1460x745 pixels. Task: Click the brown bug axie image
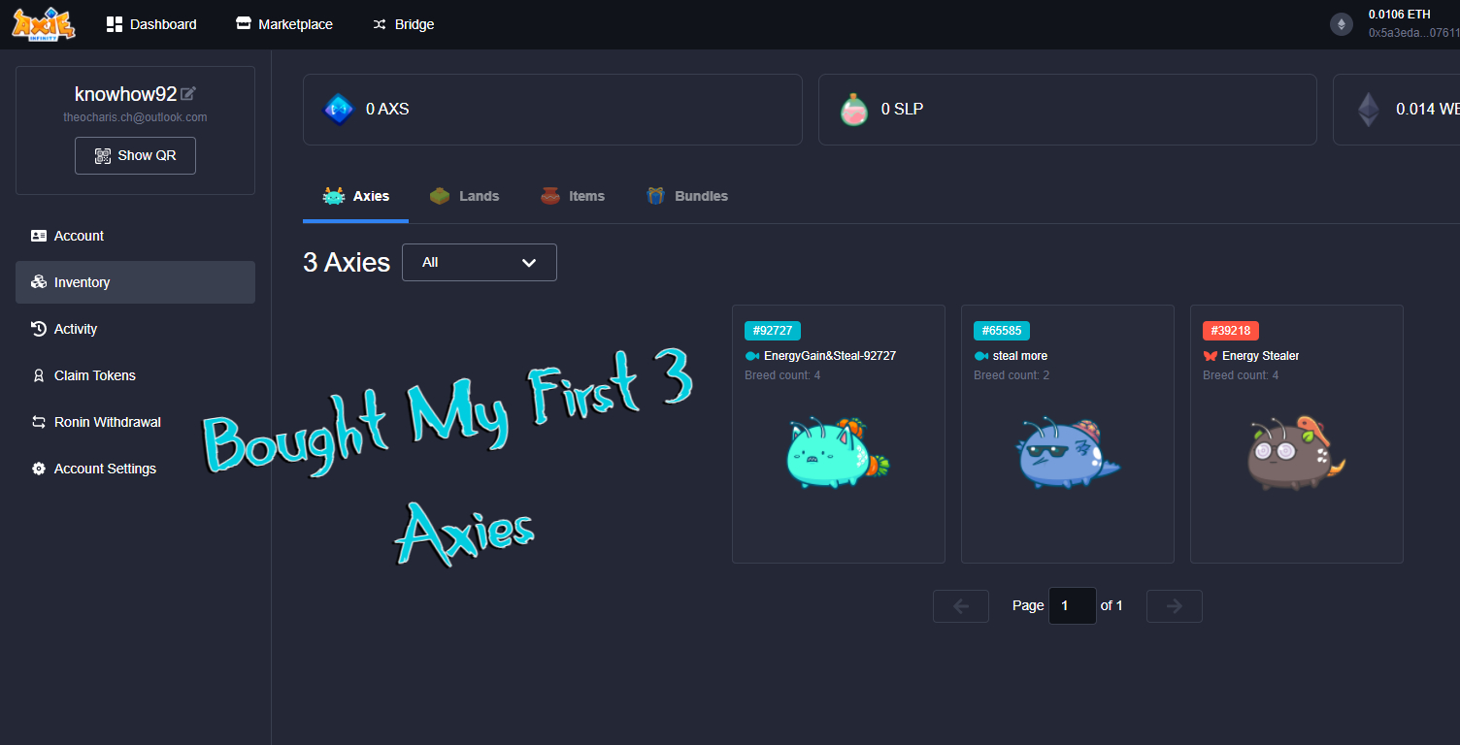click(x=1296, y=451)
